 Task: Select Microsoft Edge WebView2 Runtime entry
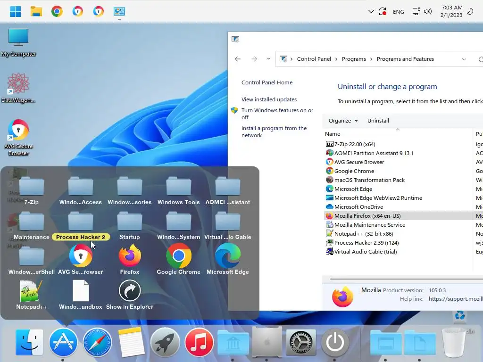(x=378, y=198)
